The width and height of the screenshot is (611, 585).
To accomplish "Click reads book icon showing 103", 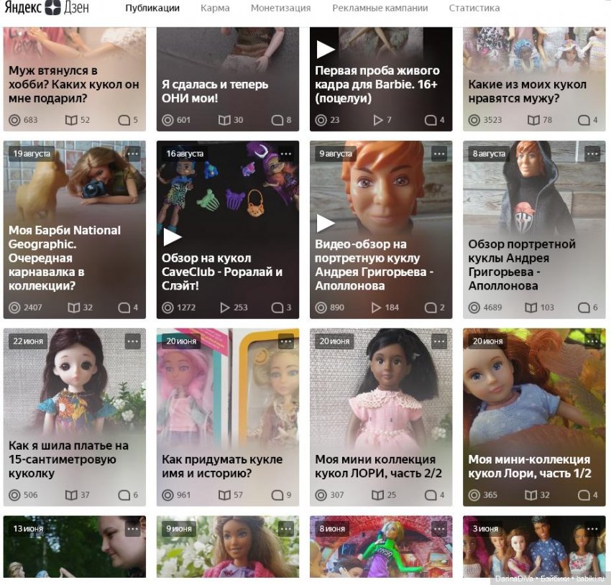I will 530,308.
